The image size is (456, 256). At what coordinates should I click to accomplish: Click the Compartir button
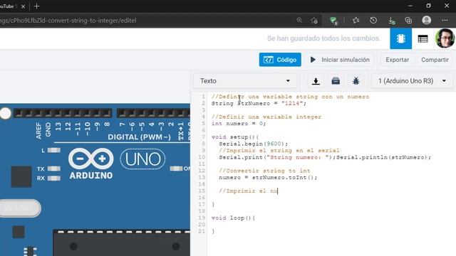click(x=435, y=60)
